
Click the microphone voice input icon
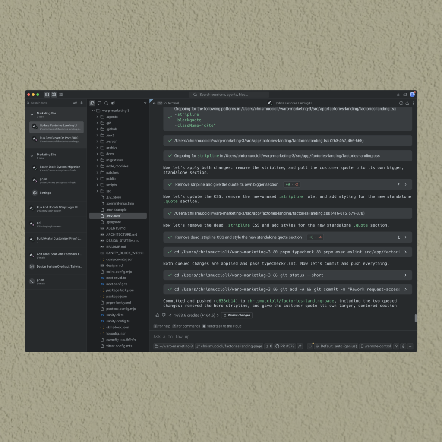(x=403, y=346)
